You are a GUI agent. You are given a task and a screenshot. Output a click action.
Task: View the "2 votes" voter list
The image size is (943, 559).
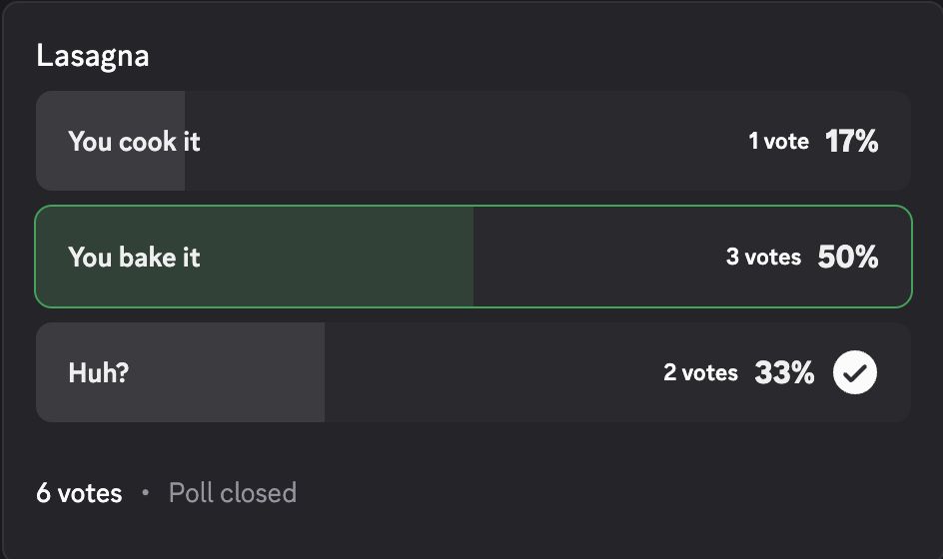tap(700, 373)
